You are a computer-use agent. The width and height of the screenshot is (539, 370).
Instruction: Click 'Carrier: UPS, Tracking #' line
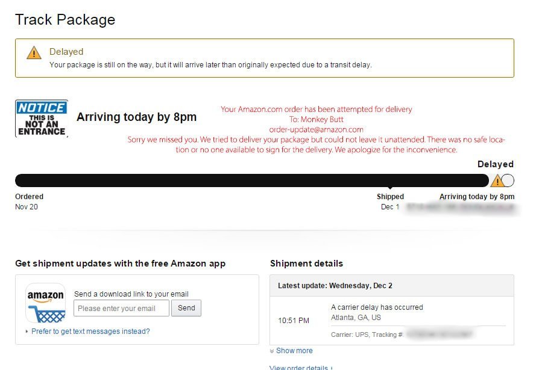pos(367,335)
